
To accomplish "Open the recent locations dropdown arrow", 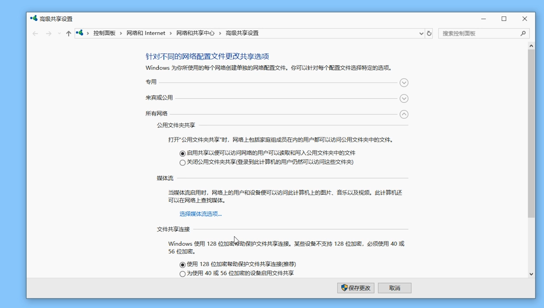I will point(59,34).
